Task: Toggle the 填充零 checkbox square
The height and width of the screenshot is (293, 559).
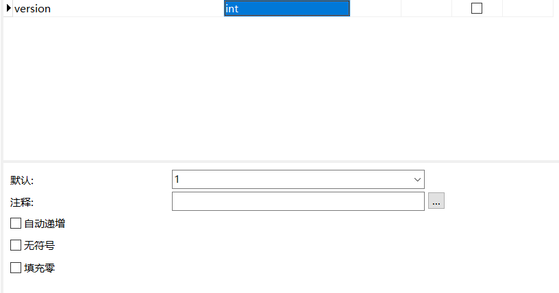Action: tap(16, 268)
